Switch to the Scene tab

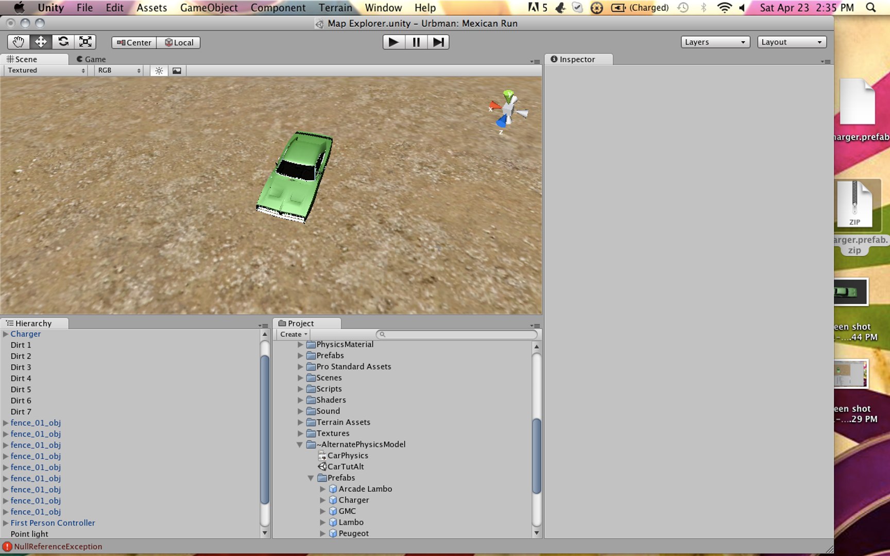tap(34, 59)
